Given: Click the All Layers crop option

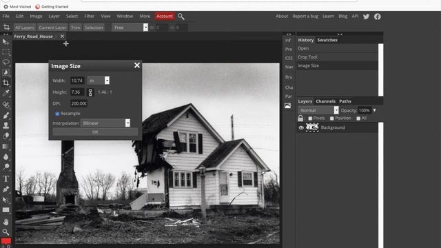Looking at the screenshot, I should click(x=25, y=28).
